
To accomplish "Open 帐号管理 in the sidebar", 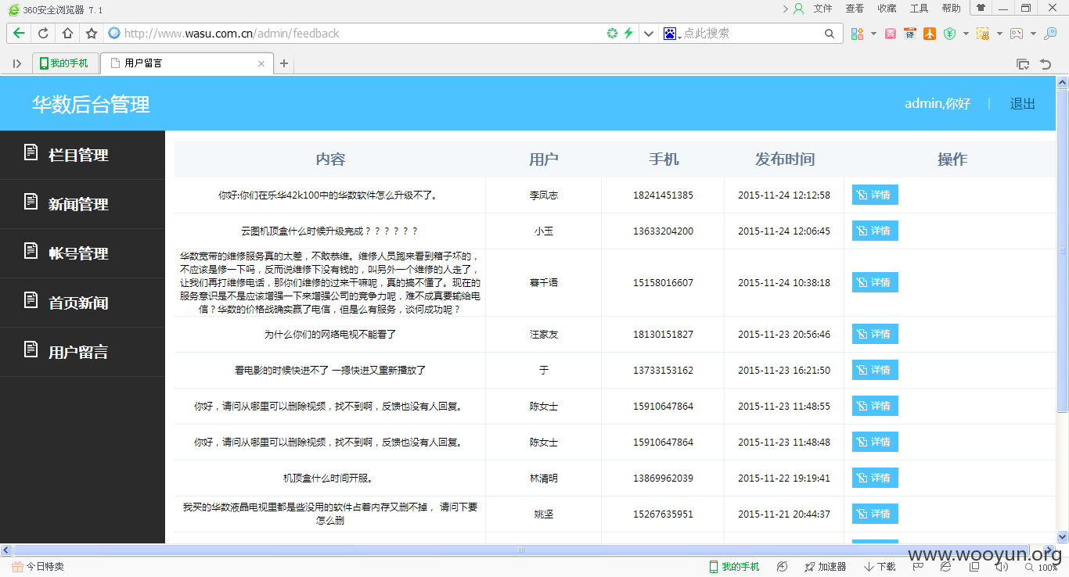I will point(82,253).
